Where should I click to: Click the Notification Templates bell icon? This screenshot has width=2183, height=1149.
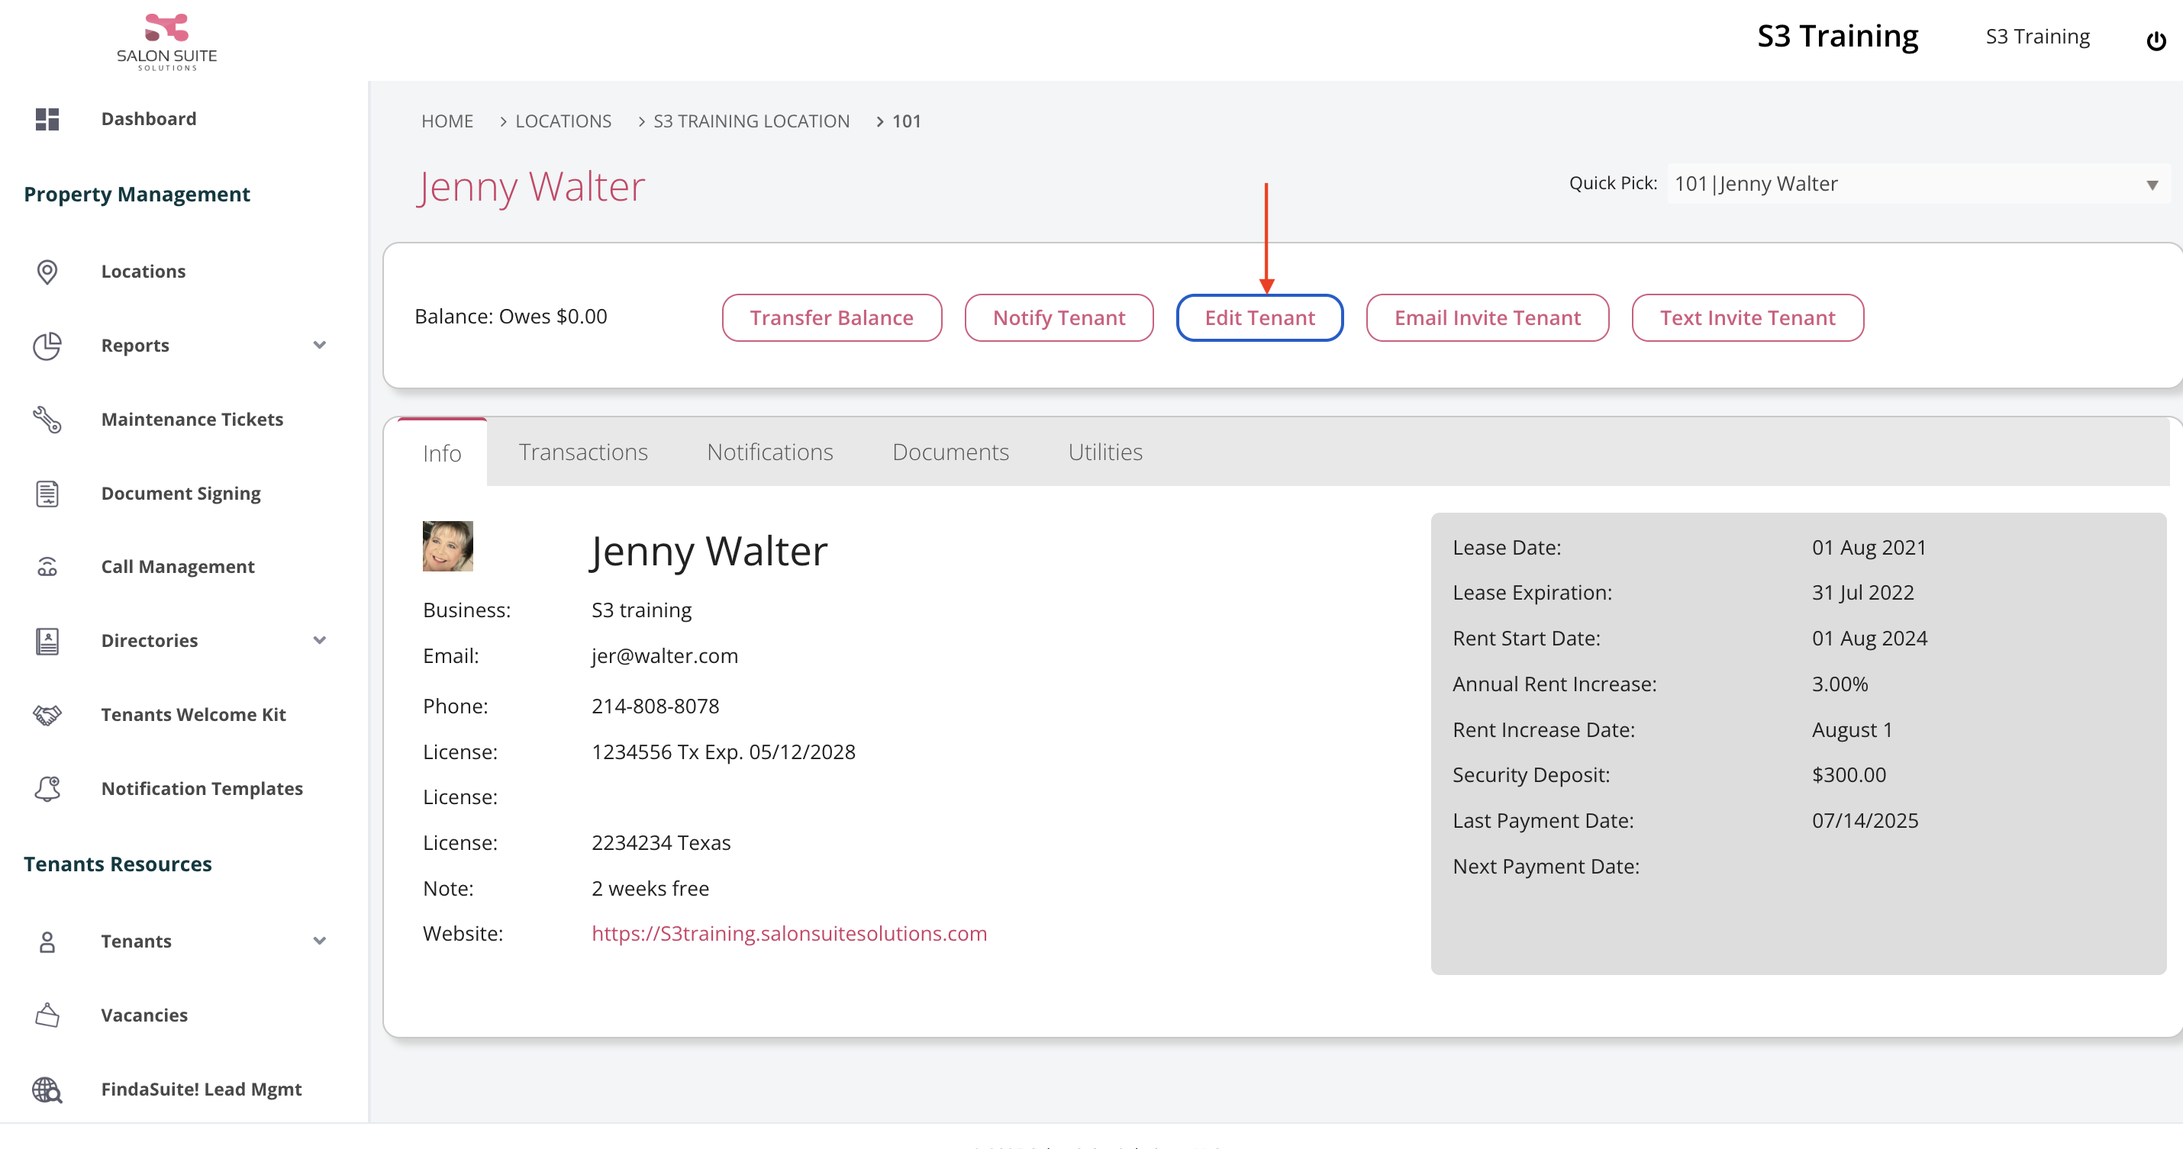[x=47, y=789]
